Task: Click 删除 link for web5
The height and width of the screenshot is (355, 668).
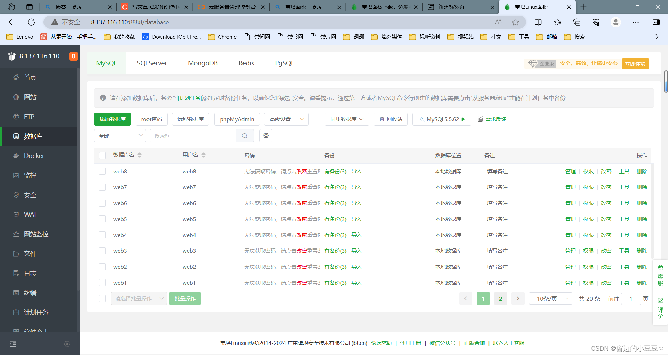Action: (642, 219)
